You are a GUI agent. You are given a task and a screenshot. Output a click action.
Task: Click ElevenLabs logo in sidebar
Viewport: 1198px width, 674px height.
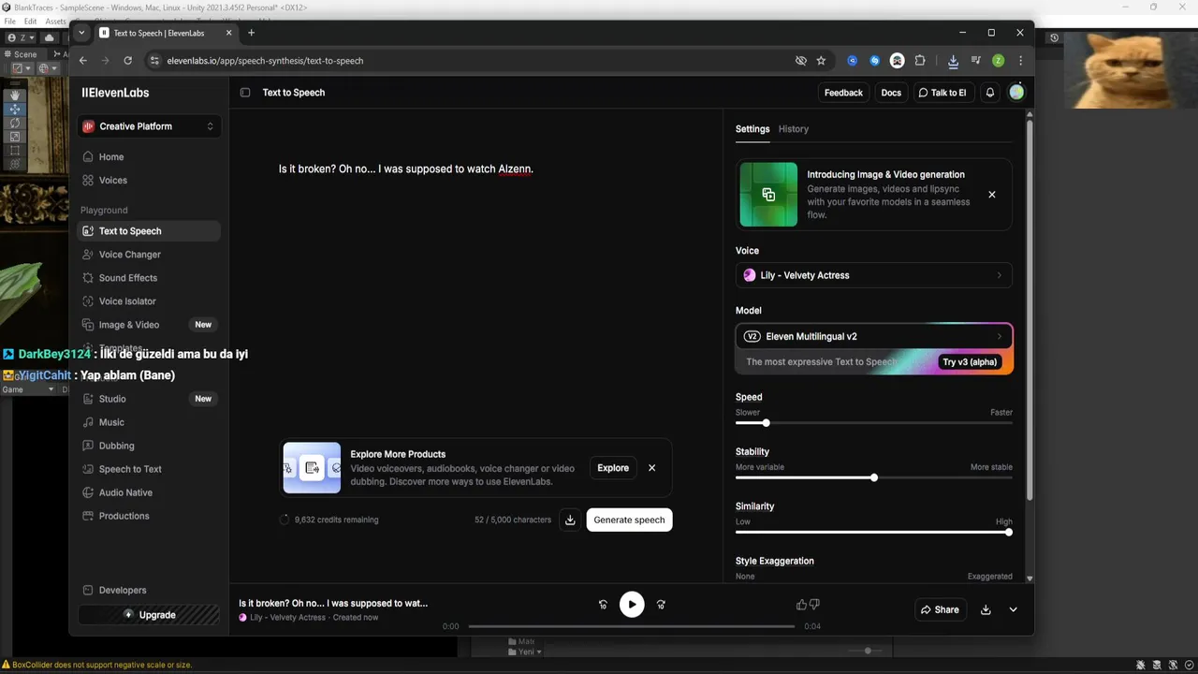(x=115, y=93)
